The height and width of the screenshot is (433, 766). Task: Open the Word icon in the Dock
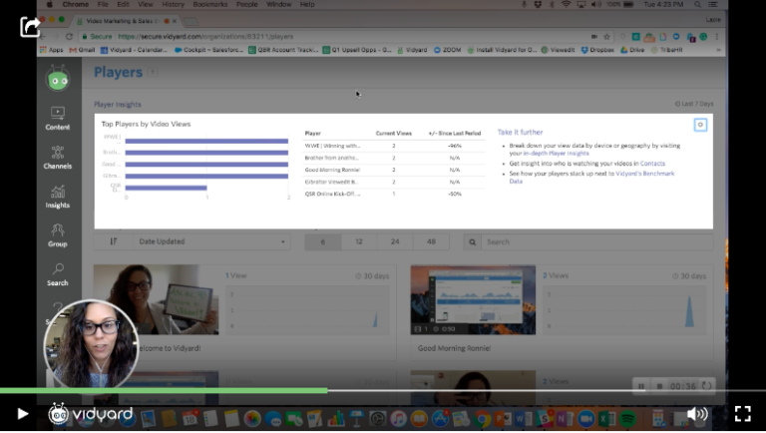pos(523,419)
